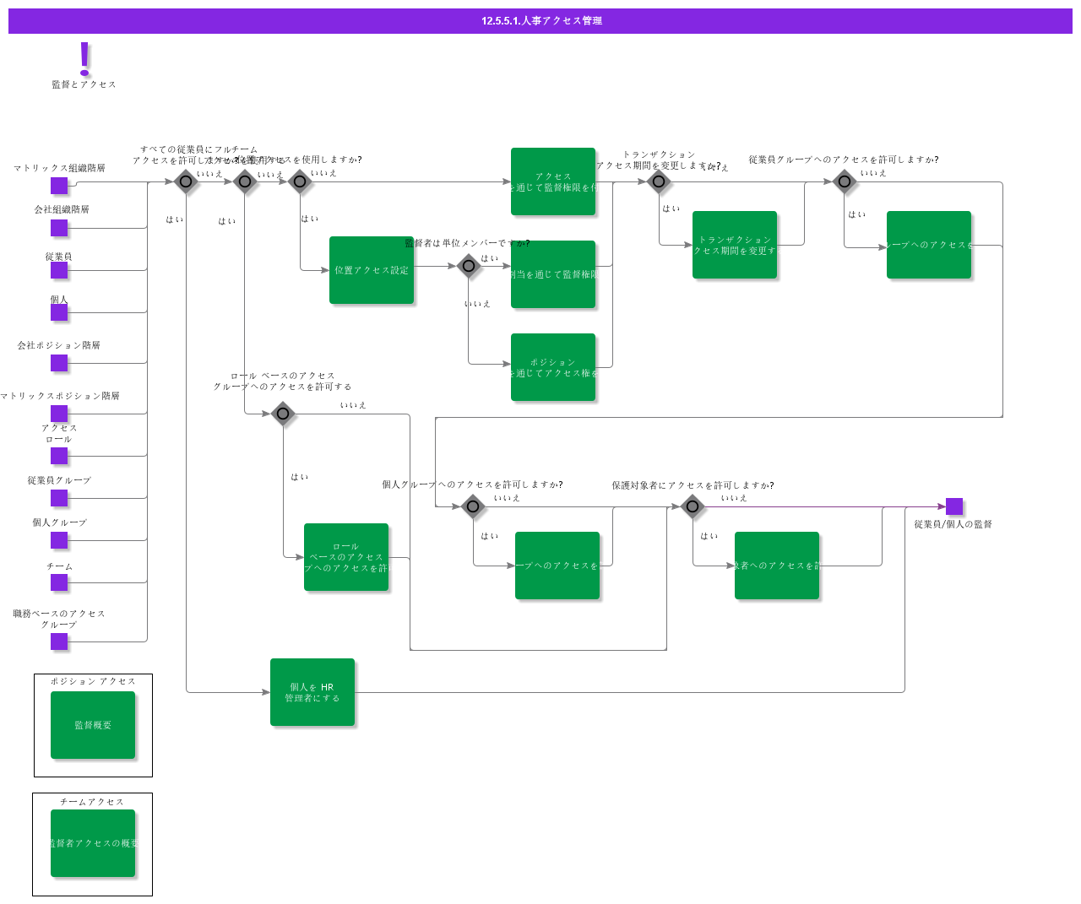Click the 従業員/個人の監督 caption text
This screenshot has height=904, width=1081.
(953, 524)
